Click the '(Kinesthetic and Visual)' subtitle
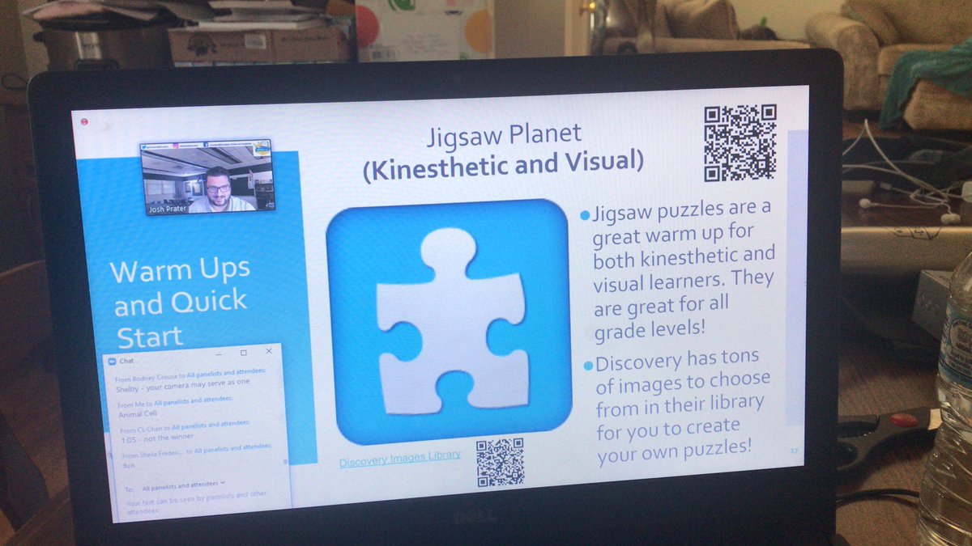This screenshot has width=972, height=546. pos(503,163)
